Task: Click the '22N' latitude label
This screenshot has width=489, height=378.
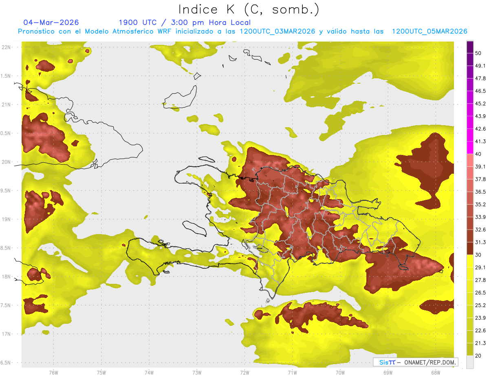Action: [6, 47]
